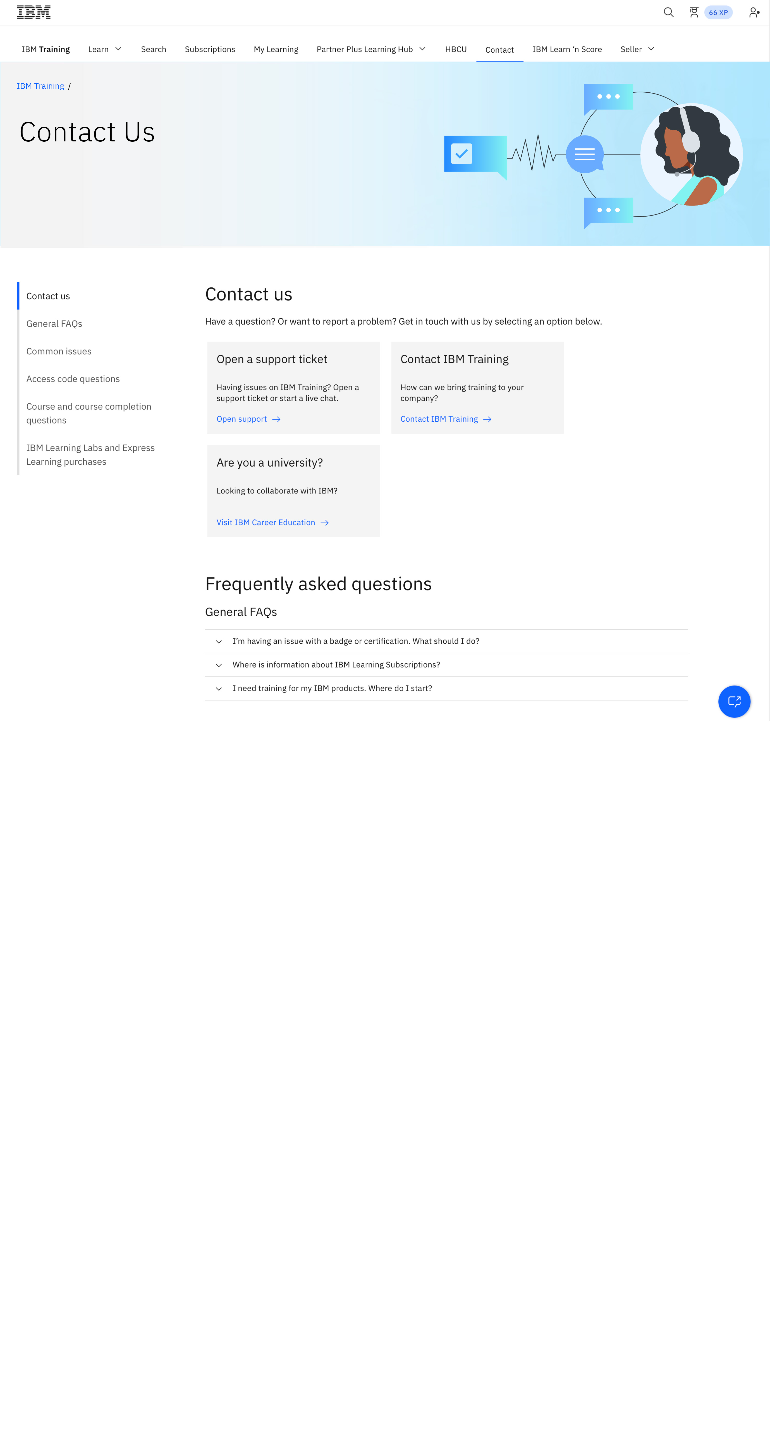Open the user profile icon
The image size is (770, 1454).
point(754,12)
